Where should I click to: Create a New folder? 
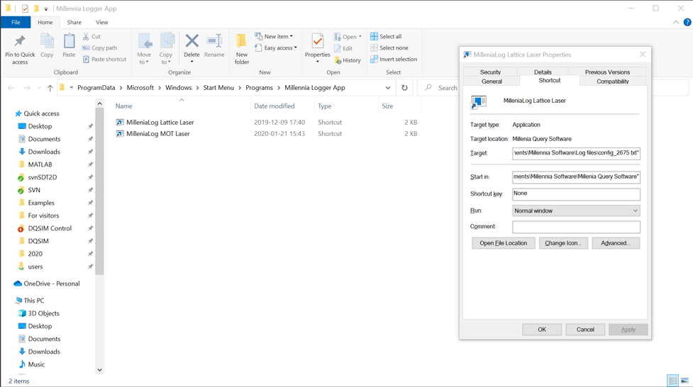point(242,49)
